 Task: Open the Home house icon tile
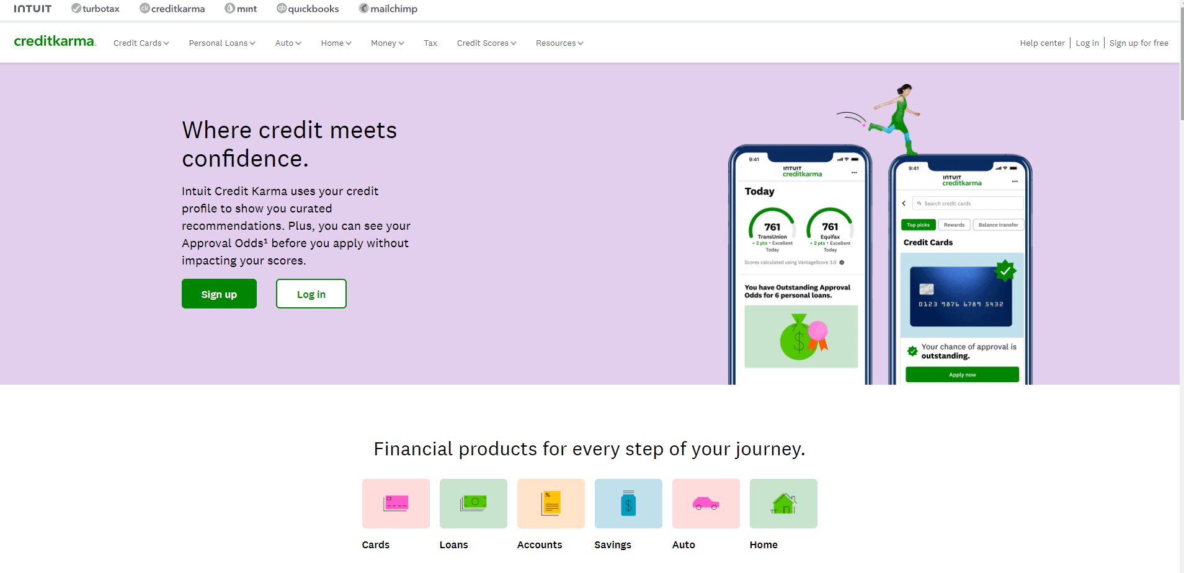(x=783, y=503)
